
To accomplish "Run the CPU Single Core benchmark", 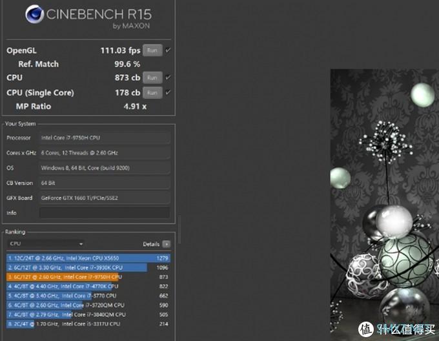I will [x=152, y=92].
